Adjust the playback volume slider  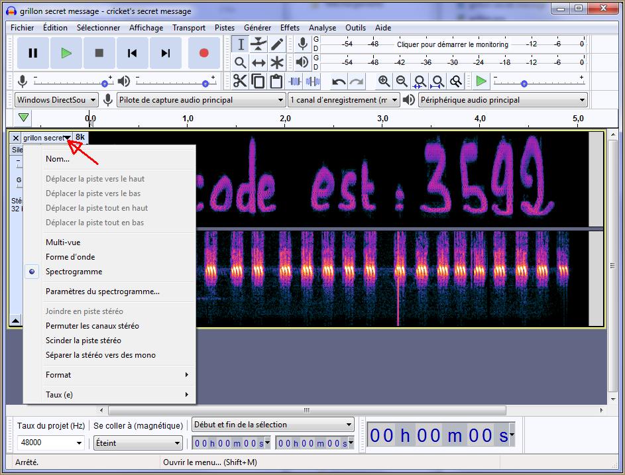point(205,83)
